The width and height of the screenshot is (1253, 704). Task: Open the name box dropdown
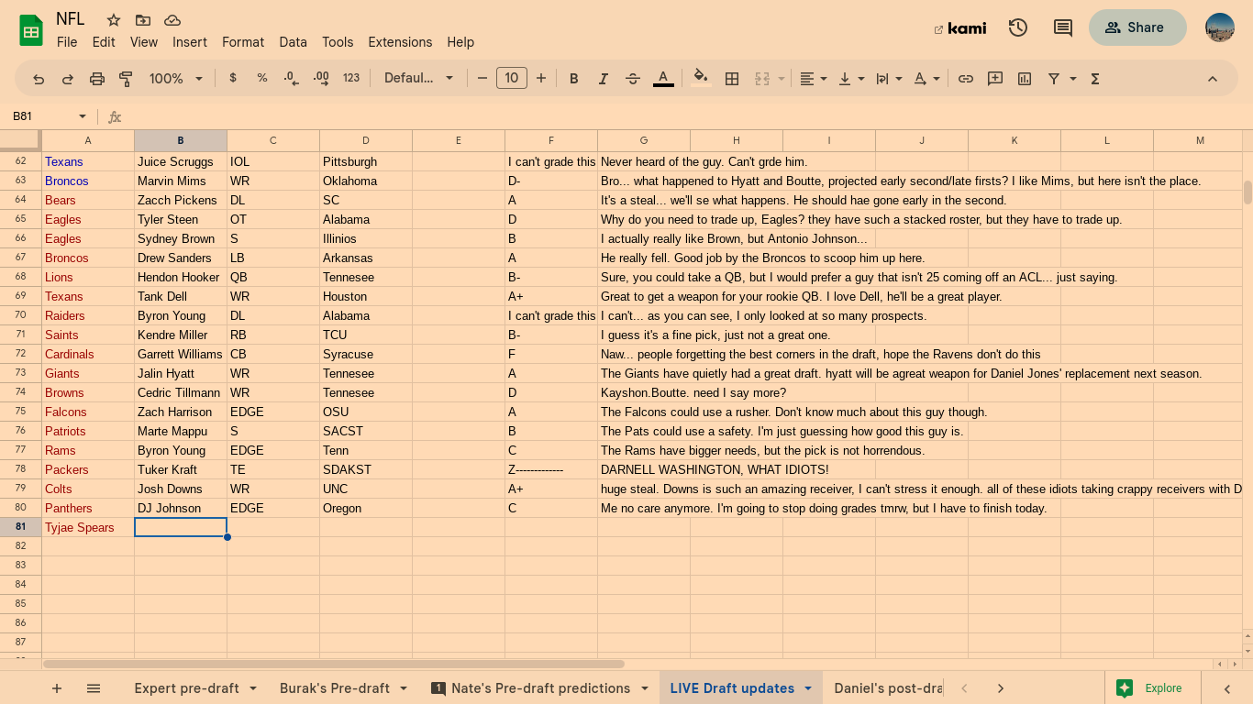click(83, 116)
